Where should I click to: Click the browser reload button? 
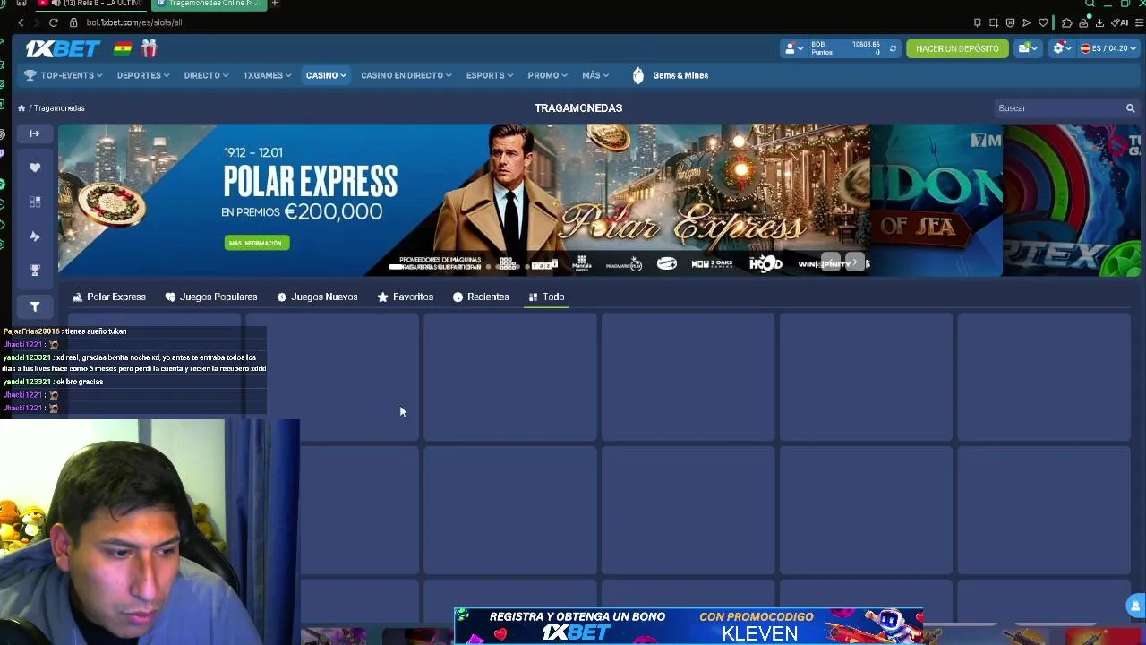[x=54, y=22]
